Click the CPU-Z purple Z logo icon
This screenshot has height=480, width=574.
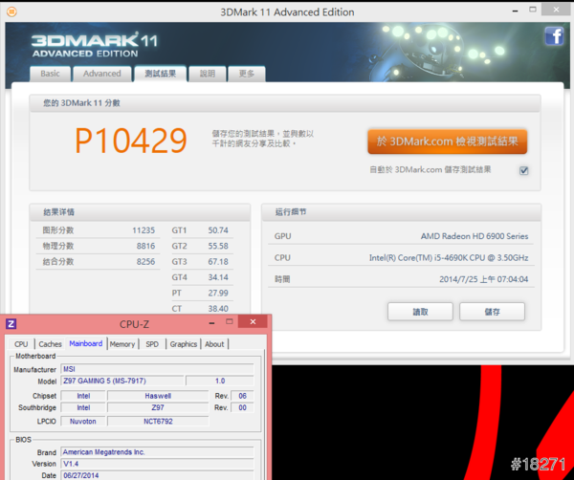(11, 324)
